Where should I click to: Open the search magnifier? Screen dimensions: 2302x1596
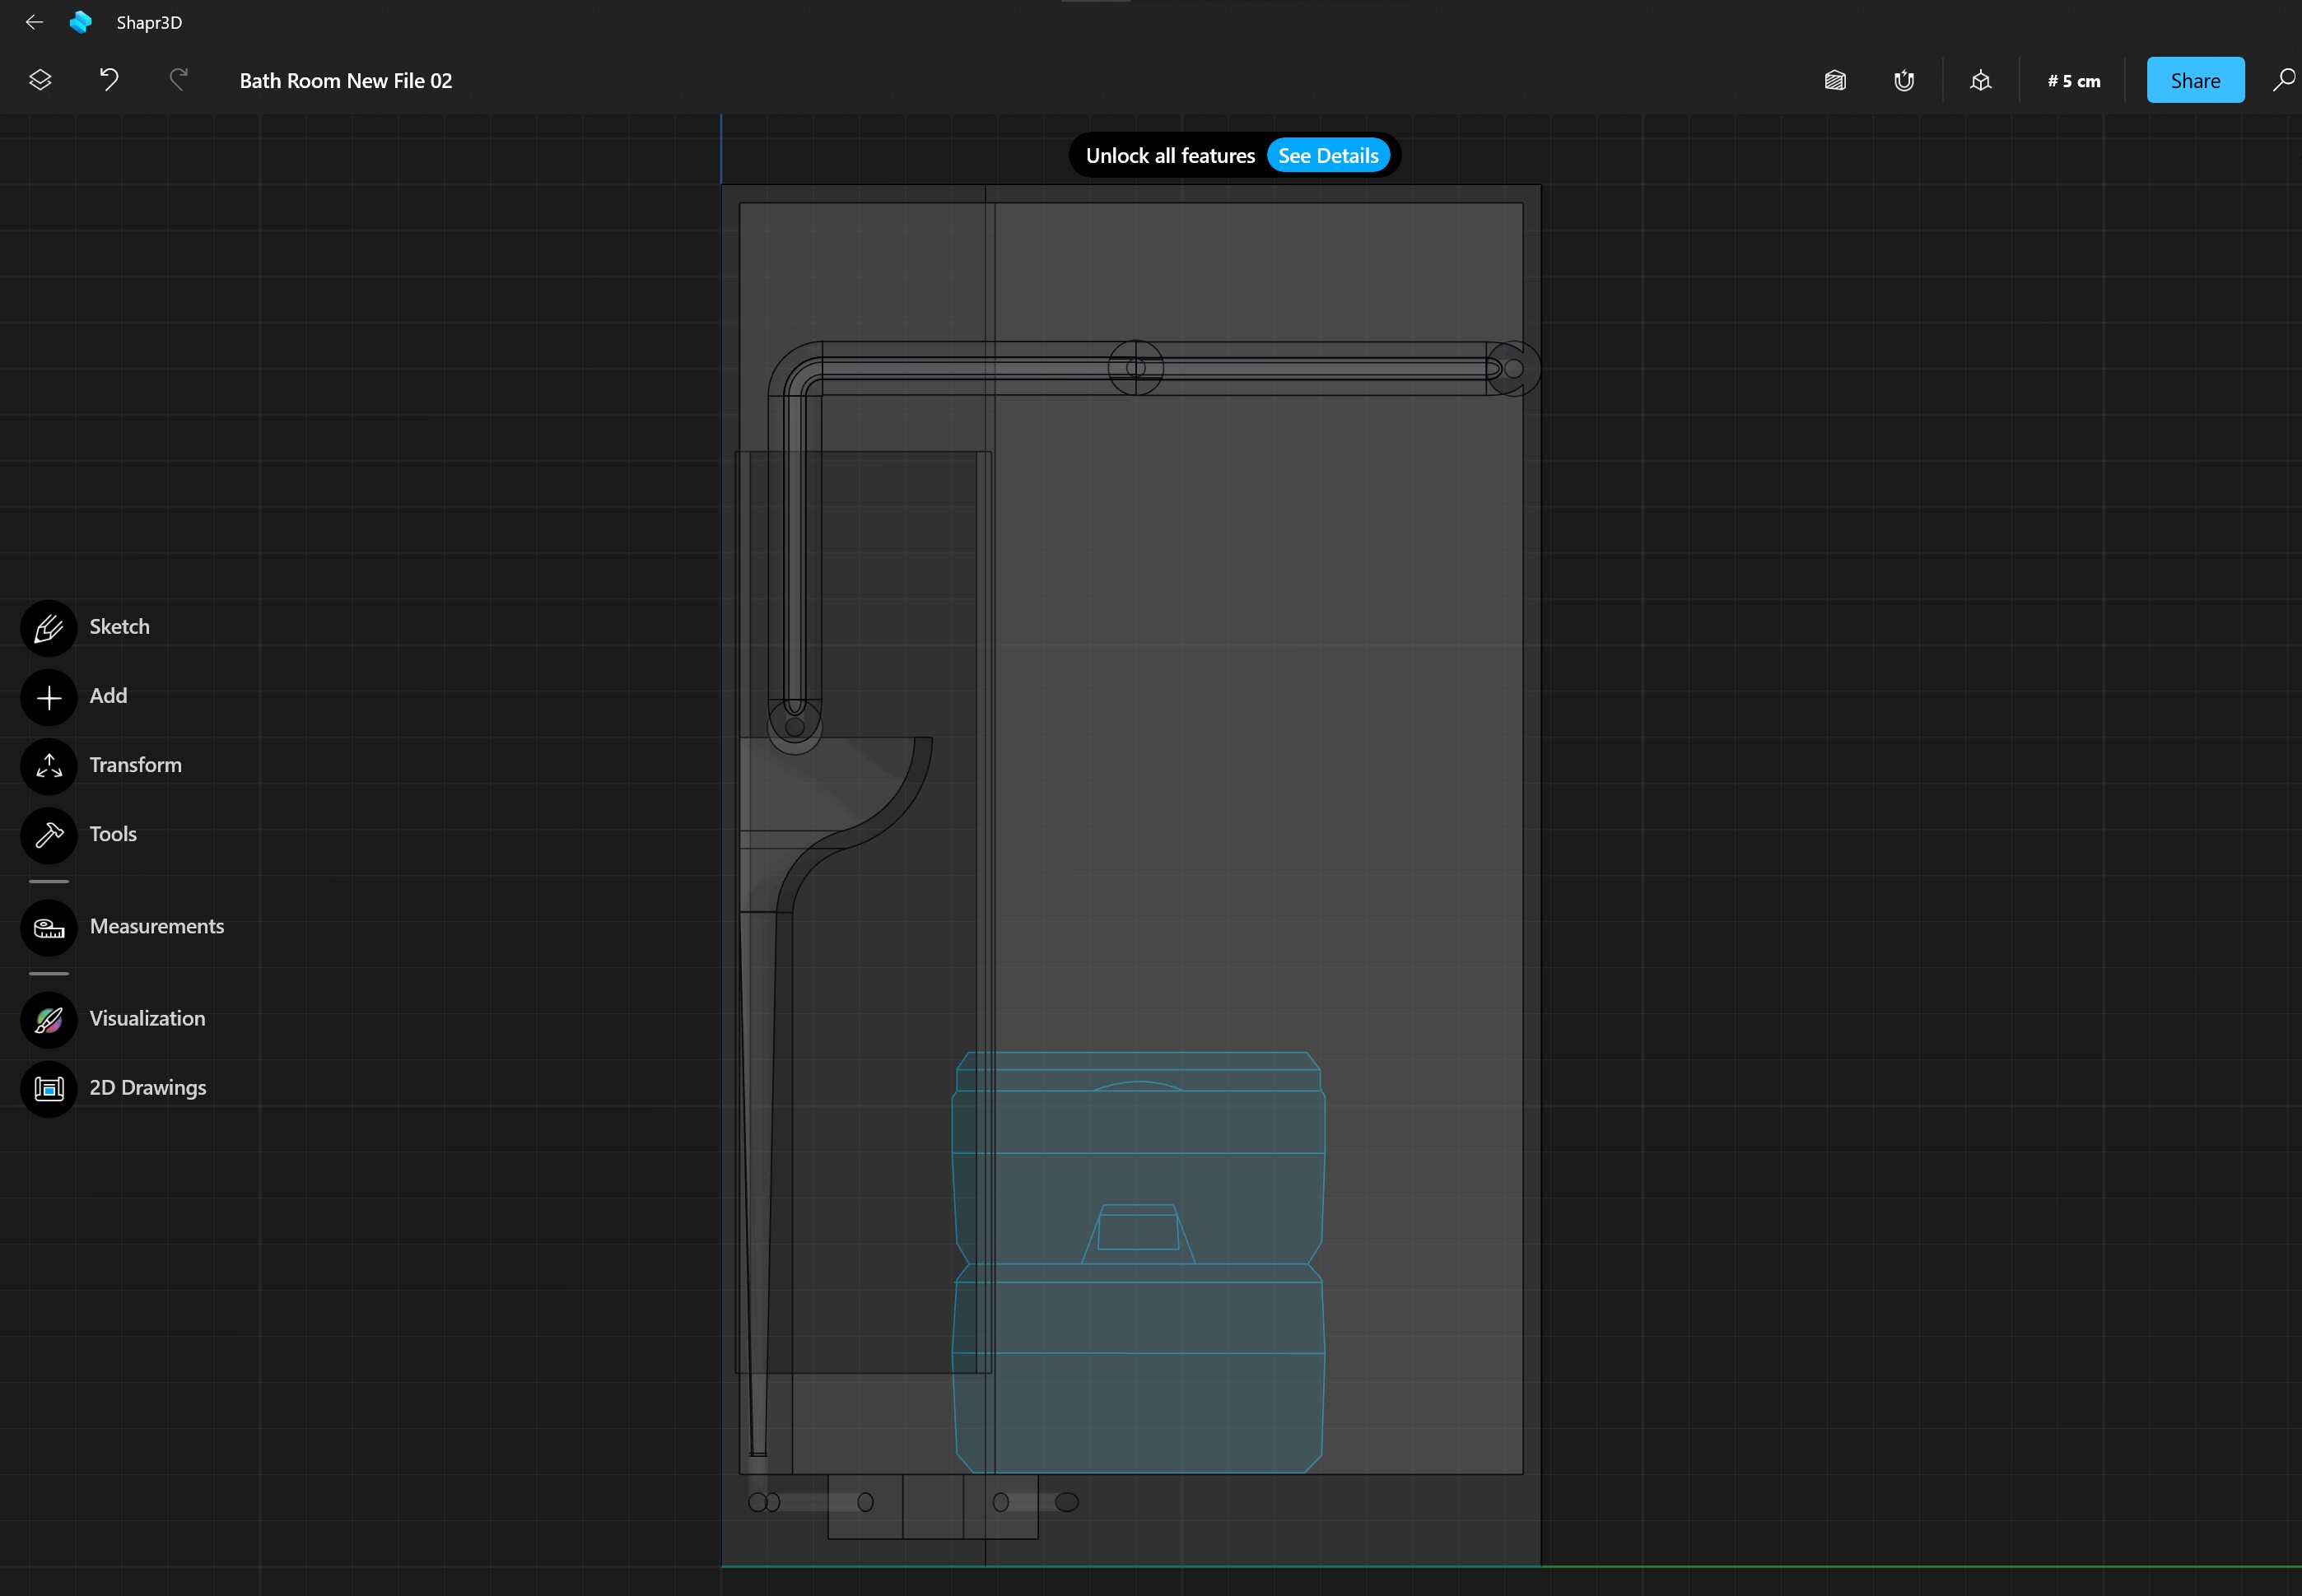tap(2283, 80)
